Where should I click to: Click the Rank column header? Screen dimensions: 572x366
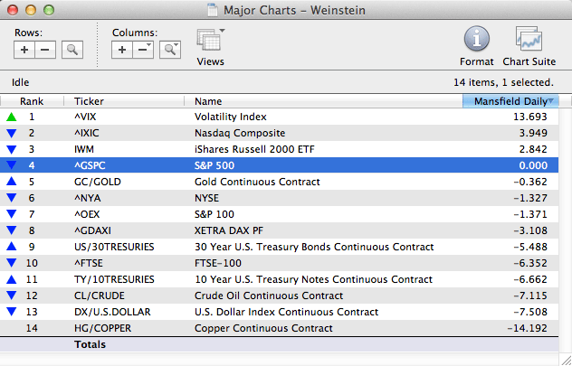[x=34, y=101]
